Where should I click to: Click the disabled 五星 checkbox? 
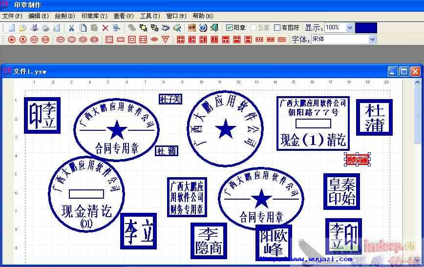pos(253,28)
